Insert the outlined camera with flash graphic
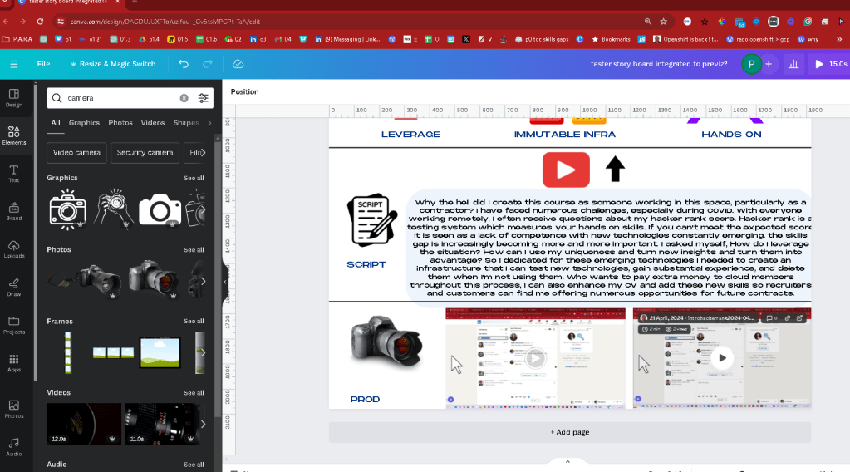This screenshot has height=472, width=850. coord(68,209)
